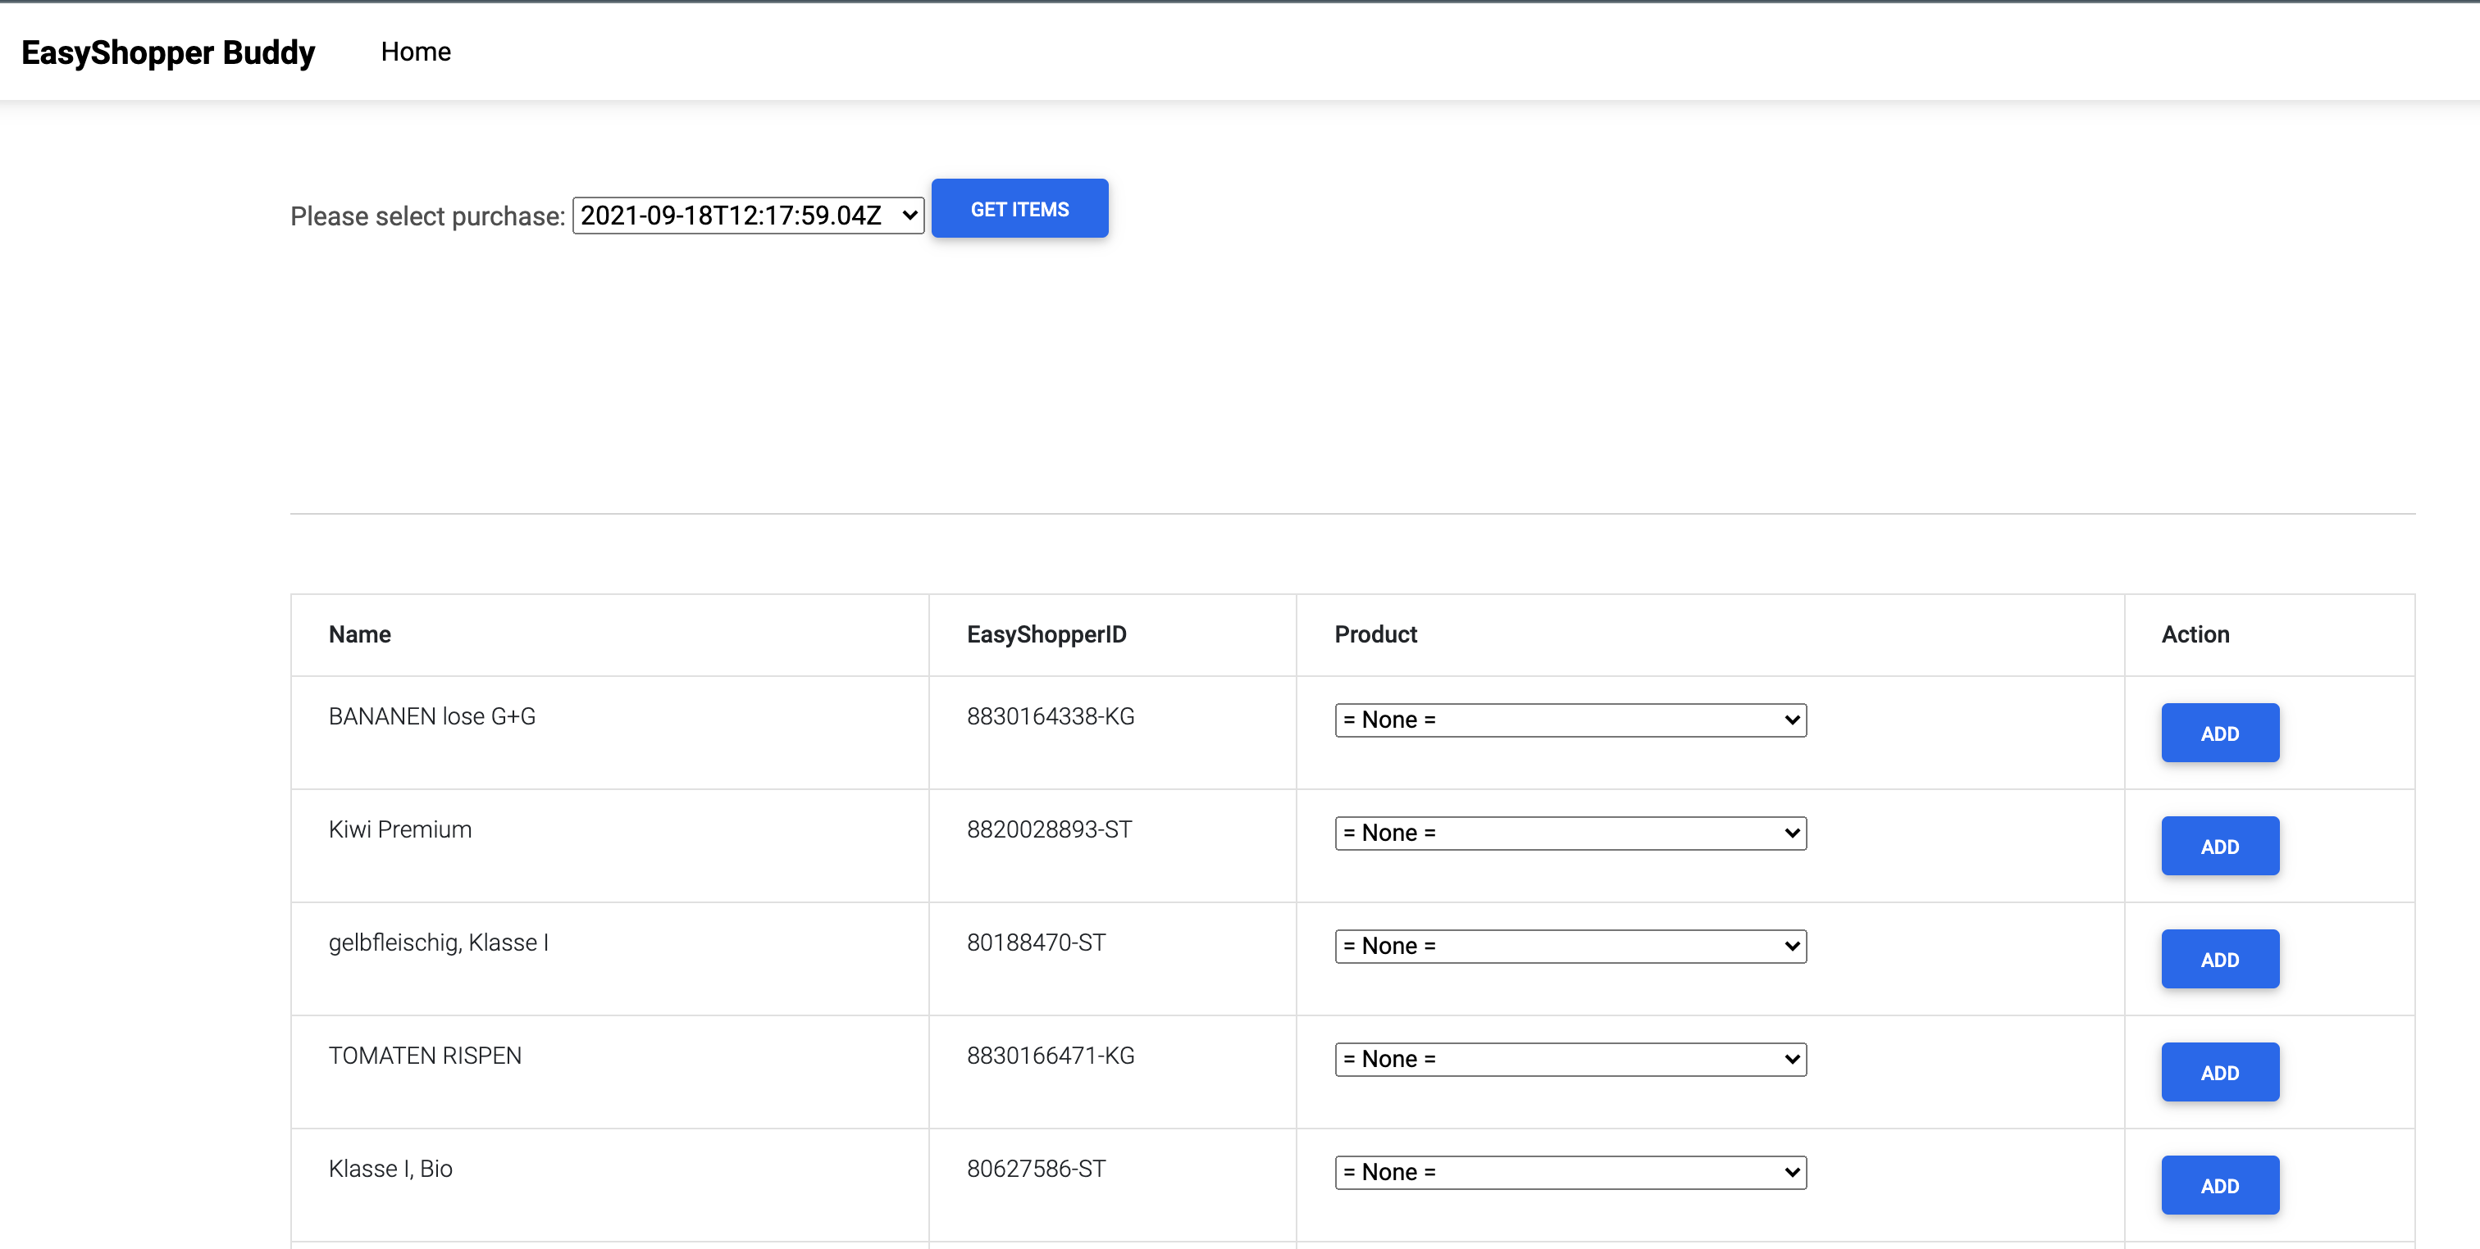Viewport: 2480px width, 1249px height.
Task: Open Product dropdown for Kiwi Premium
Action: click(1571, 833)
